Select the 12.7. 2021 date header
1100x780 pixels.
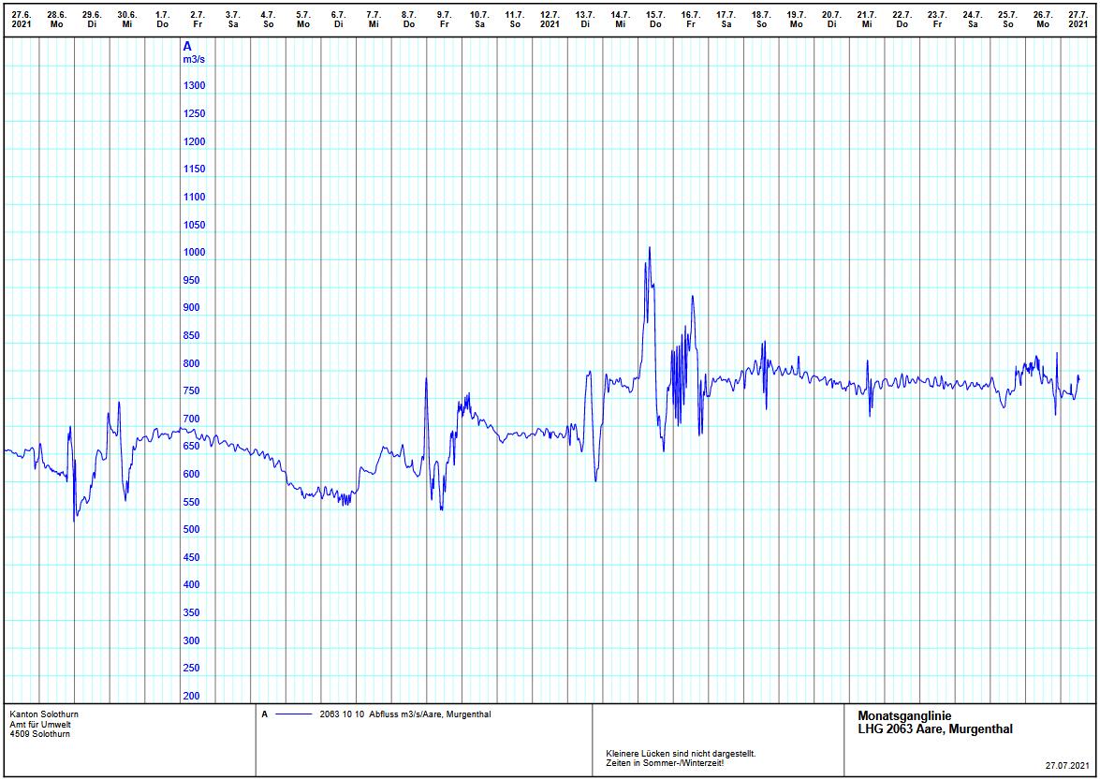click(550, 19)
